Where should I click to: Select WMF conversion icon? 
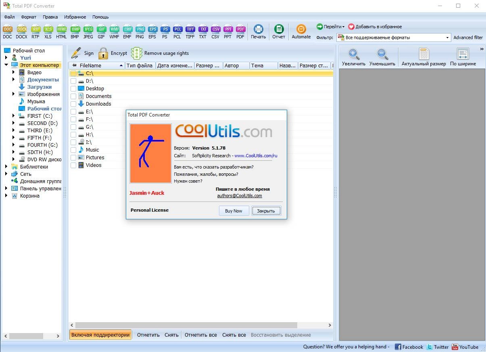(x=114, y=32)
